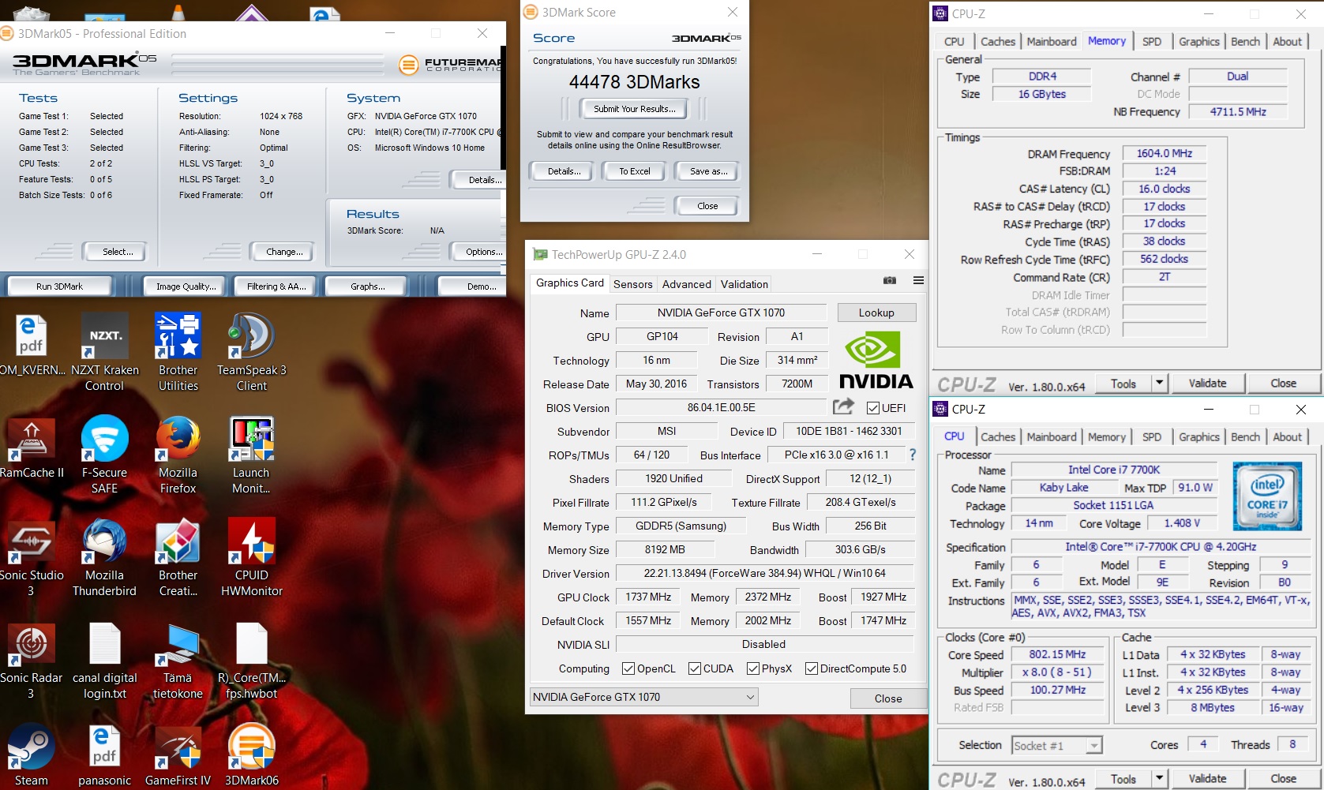Open Caches tab in lower CPU-Z
The image size is (1324, 790).
(x=998, y=437)
